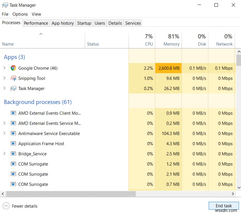Click the horizontal scrollbar left arrow
This screenshot has width=241, height=214.
tap(3, 194)
